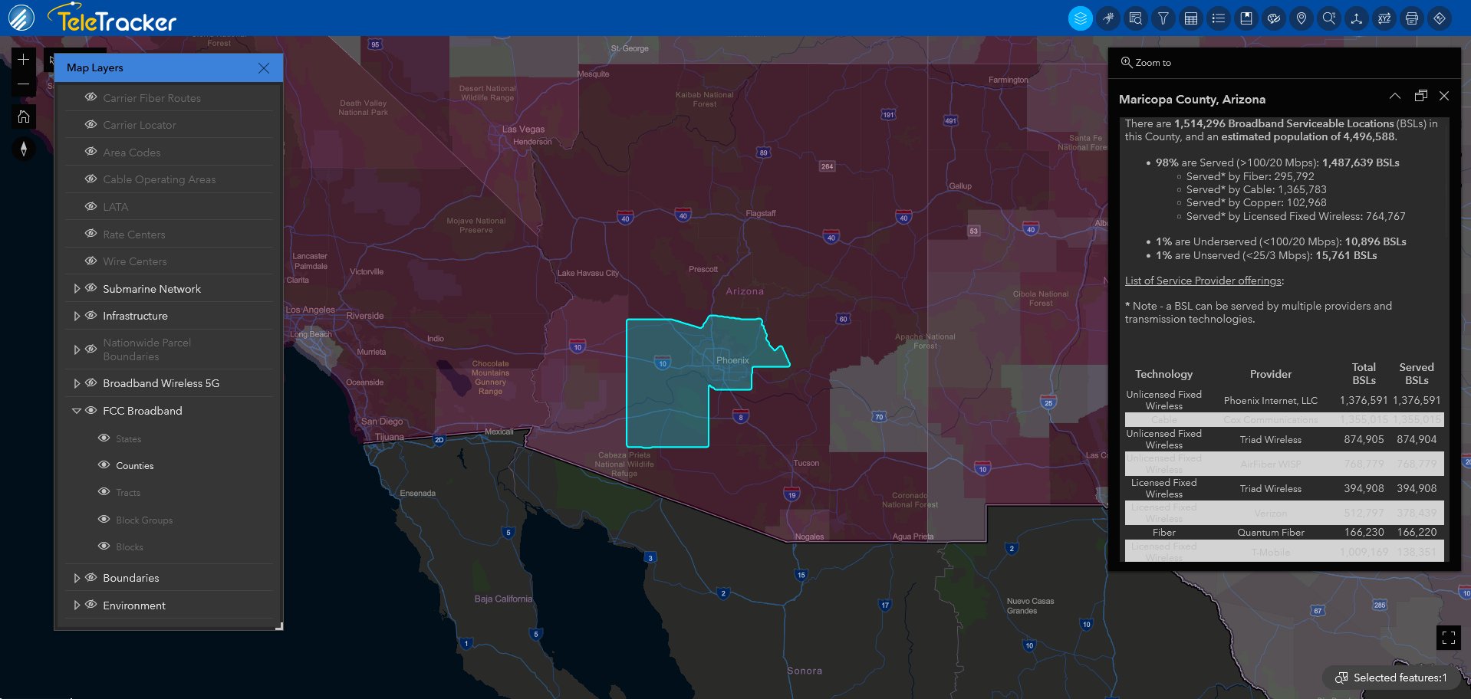Open the bookmarks tool

pyautogui.click(x=1246, y=17)
